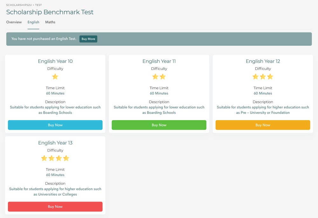Click the Difficulty label in English Year 10

tap(55, 69)
